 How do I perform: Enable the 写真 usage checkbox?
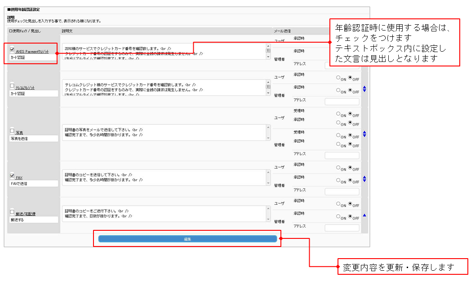point(12,131)
